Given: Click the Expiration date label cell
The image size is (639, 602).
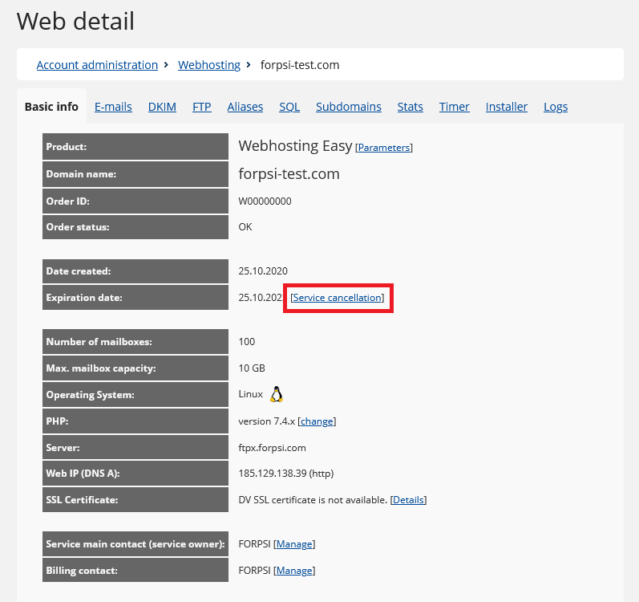Looking at the screenshot, I should [x=135, y=298].
